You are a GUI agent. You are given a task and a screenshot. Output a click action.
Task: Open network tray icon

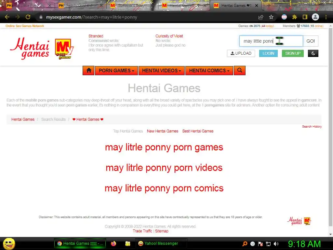click(268, 244)
